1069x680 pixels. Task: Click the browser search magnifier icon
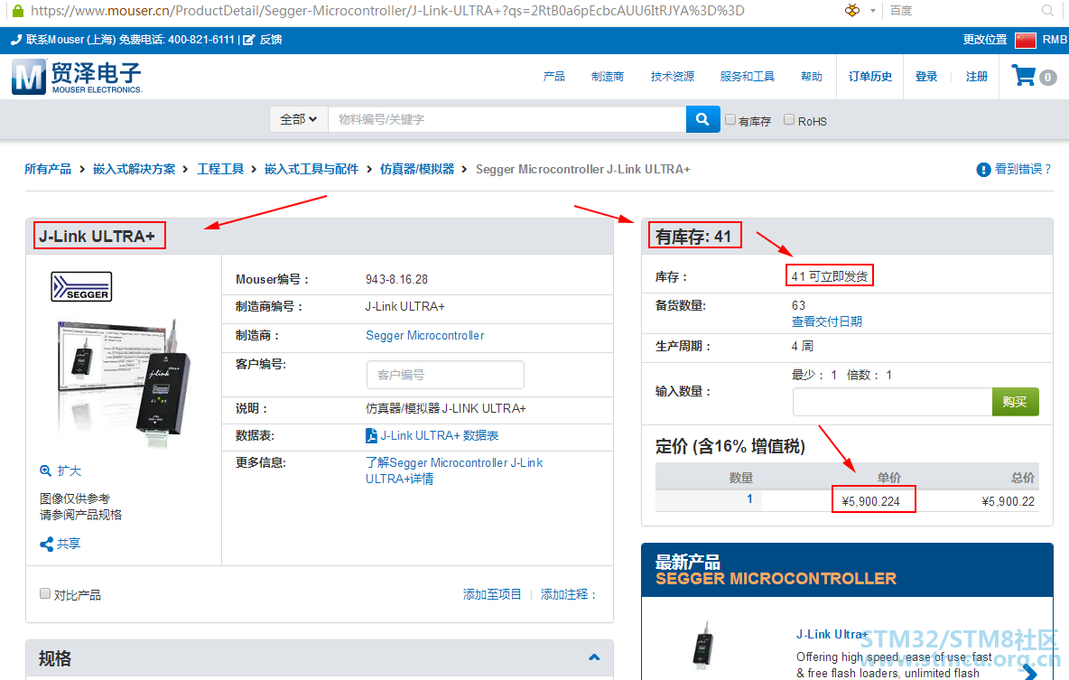(1048, 10)
